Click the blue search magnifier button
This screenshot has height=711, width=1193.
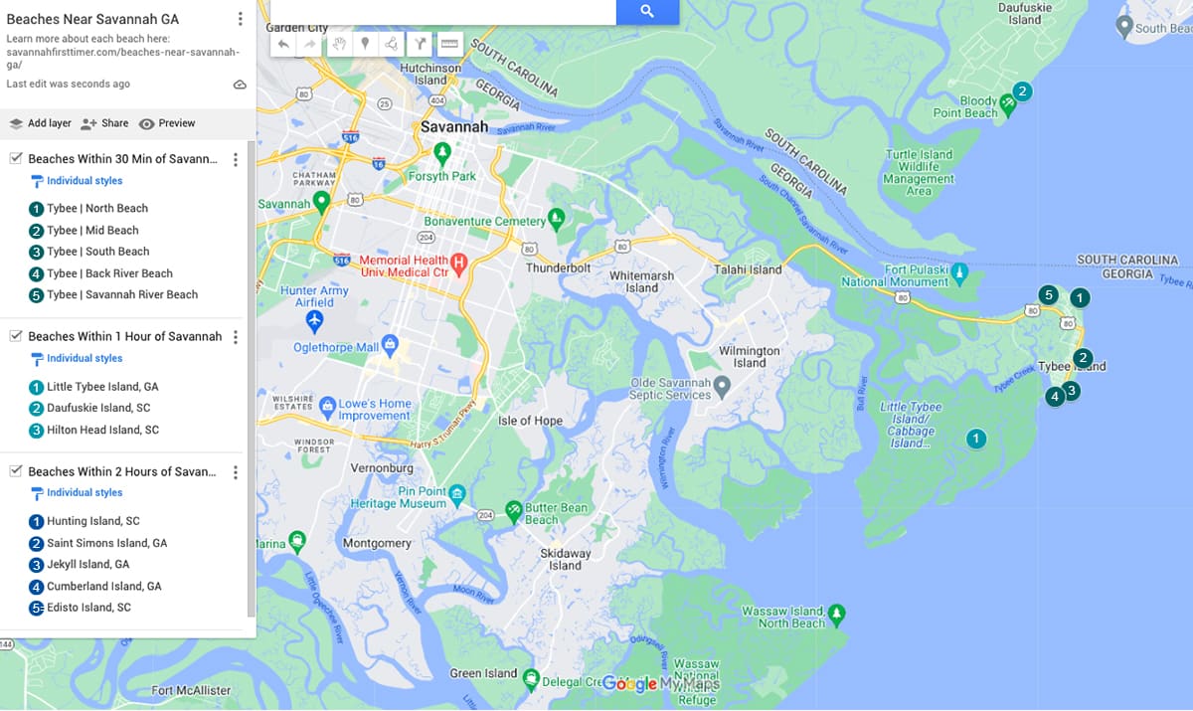tap(647, 11)
